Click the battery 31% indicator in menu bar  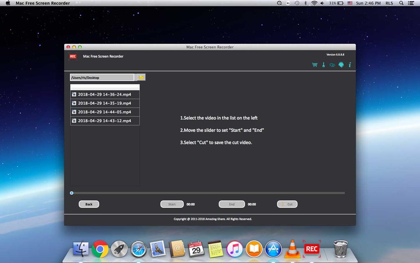click(x=336, y=3)
